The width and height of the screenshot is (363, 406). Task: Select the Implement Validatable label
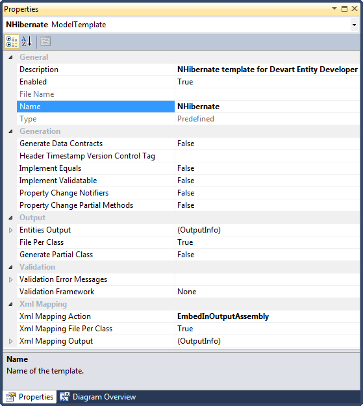tap(58, 181)
